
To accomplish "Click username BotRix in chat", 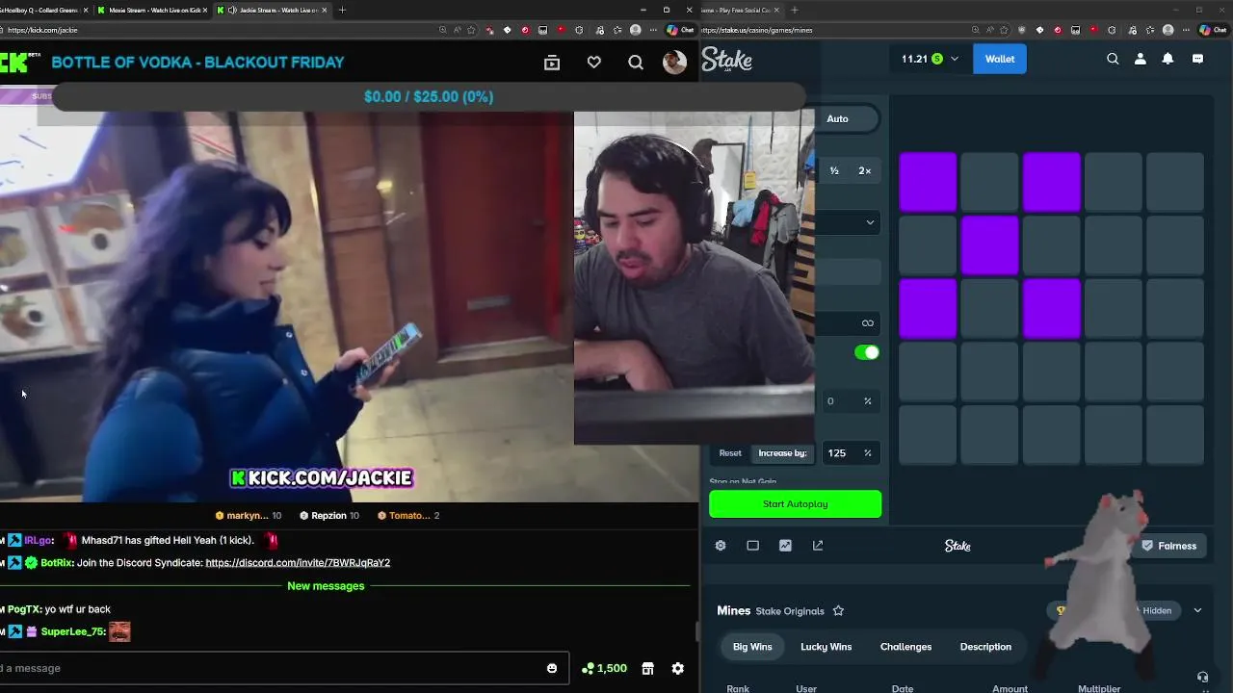I will 57,563.
